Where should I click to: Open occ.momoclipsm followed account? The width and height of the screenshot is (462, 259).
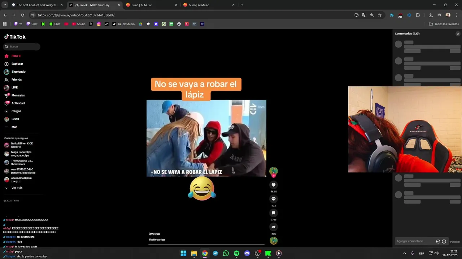pos(21,180)
